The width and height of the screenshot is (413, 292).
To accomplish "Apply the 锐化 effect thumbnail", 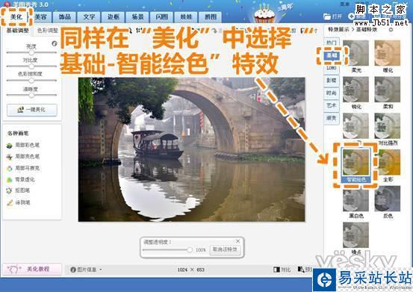I will pos(355,90).
